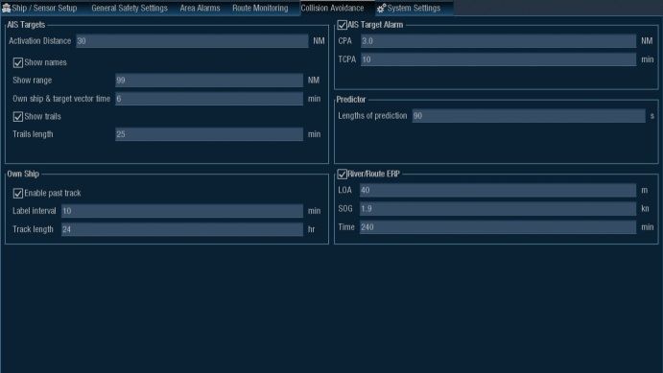Click the CPA label
The image size is (663, 373).
coord(345,41)
